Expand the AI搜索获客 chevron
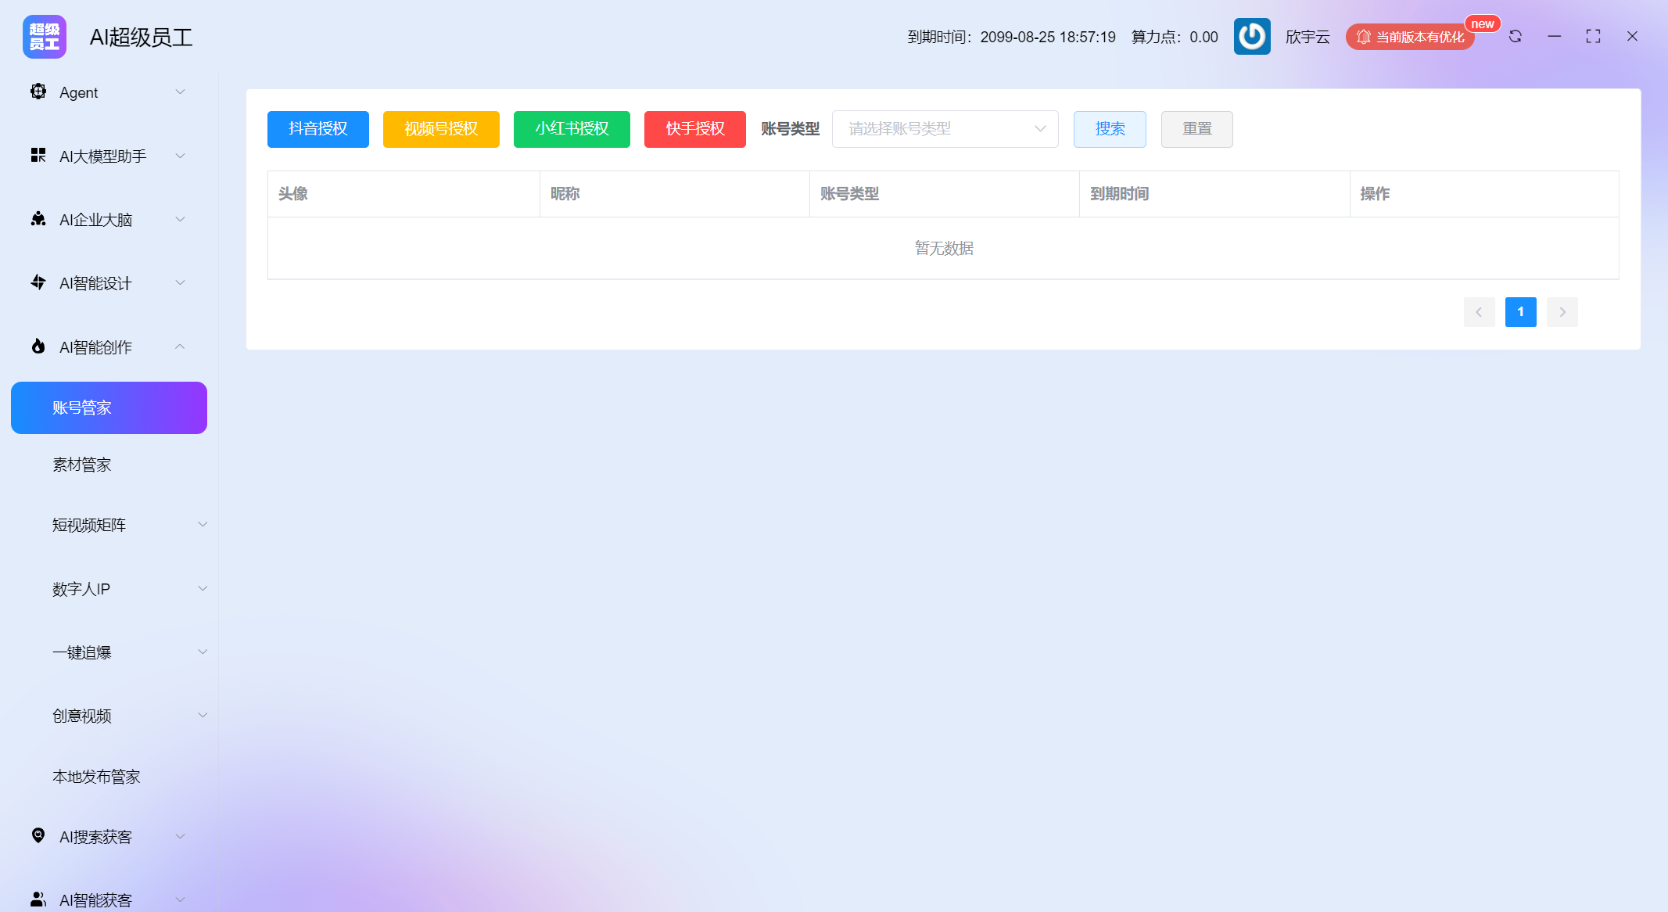1668x912 pixels. (x=180, y=836)
